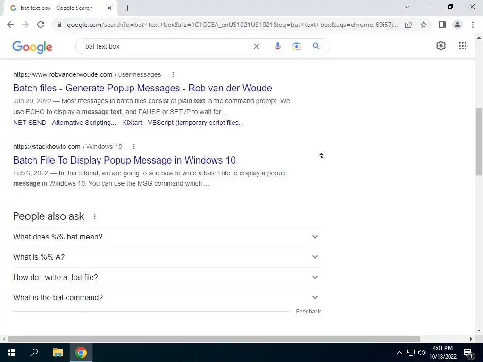Open "Batch files - Generate Popup Messages" result
The width and height of the screenshot is (483, 362).
pos(142,88)
